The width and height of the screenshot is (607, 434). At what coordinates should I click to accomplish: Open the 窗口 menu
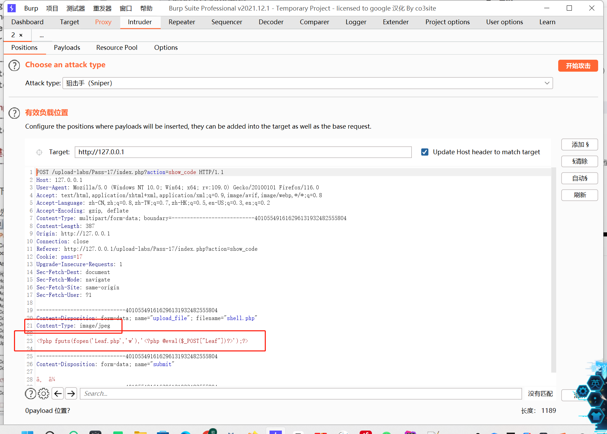coord(126,8)
